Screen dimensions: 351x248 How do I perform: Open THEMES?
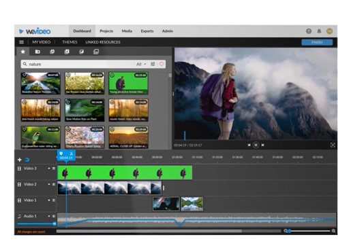(70, 42)
